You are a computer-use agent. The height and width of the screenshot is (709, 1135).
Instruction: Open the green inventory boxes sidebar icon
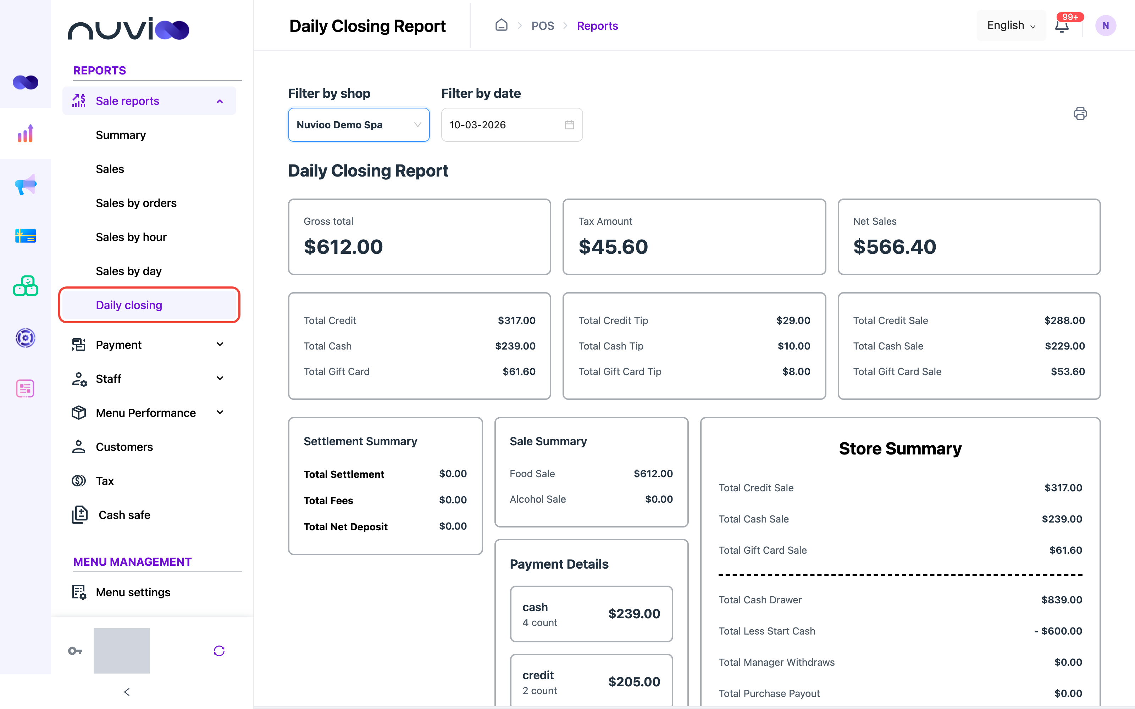coord(25,286)
